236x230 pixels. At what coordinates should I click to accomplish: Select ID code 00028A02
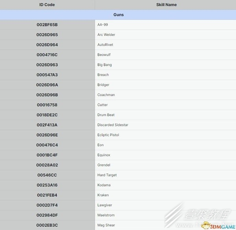47,165
